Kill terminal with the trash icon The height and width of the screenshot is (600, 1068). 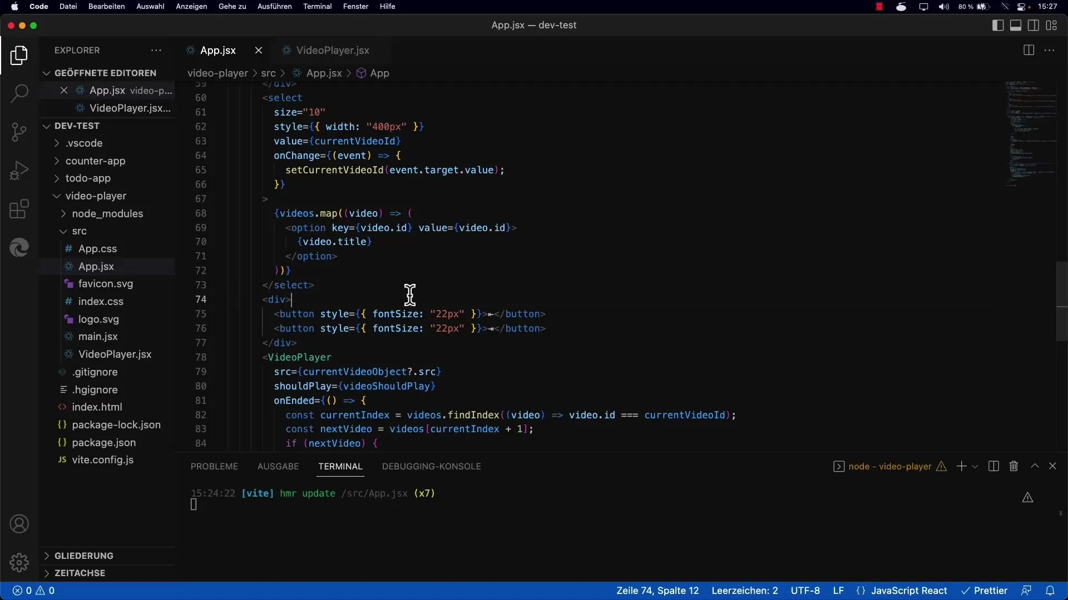click(1013, 467)
